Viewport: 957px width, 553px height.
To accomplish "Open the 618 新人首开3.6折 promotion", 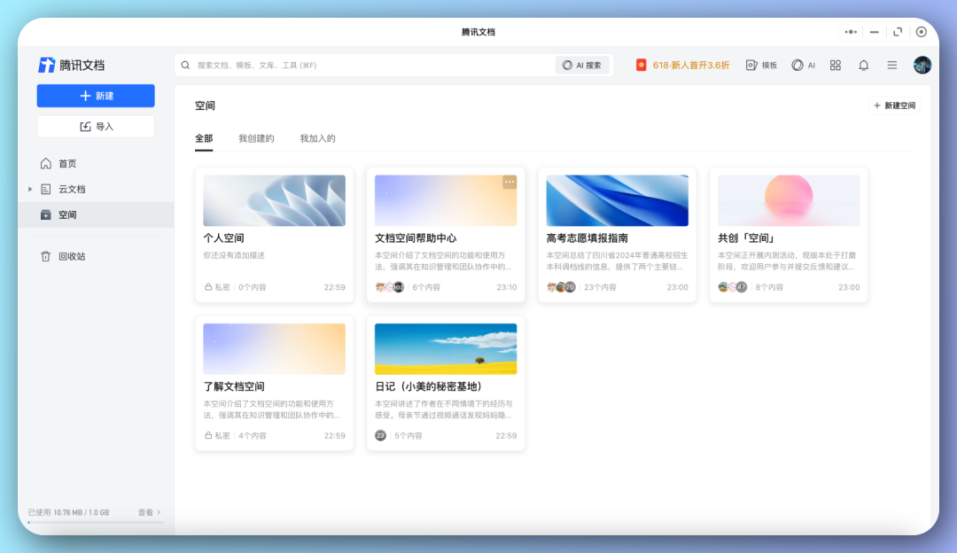I will [x=683, y=66].
